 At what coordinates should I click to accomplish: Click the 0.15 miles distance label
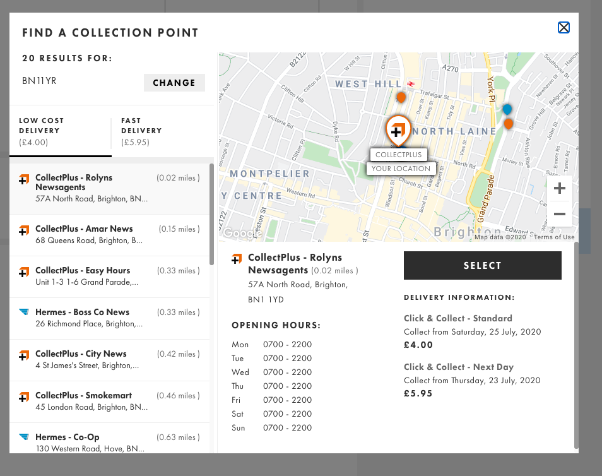click(x=179, y=229)
